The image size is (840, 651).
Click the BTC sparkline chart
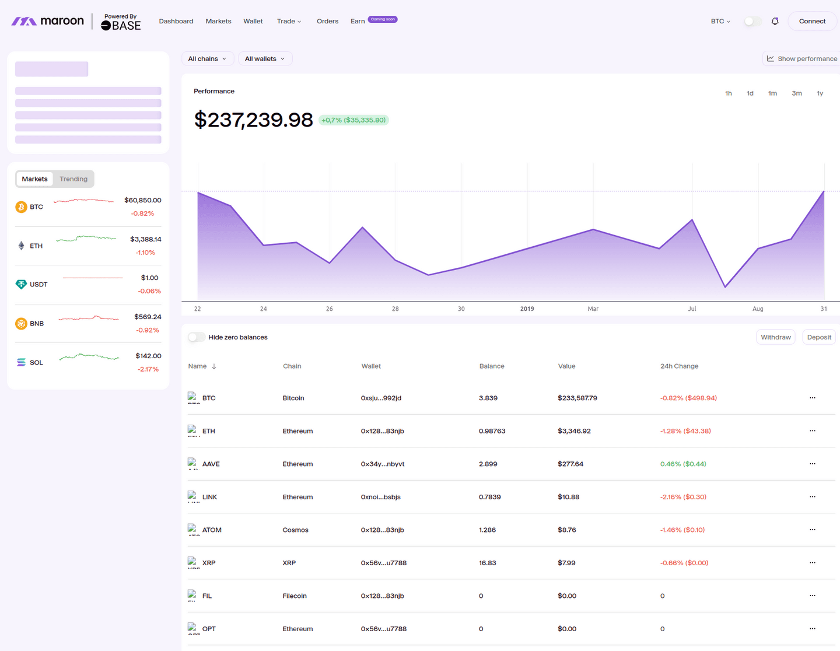tap(83, 201)
